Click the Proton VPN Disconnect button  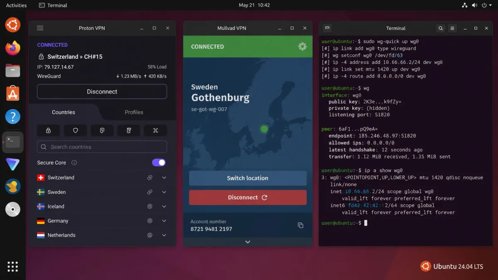tap(102, 92)
